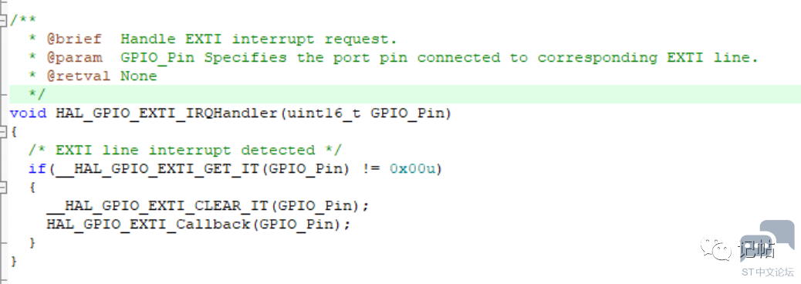Click the ST中文论坛 watermark text
Screen dimensions: 801x284
tap(768, 272)
